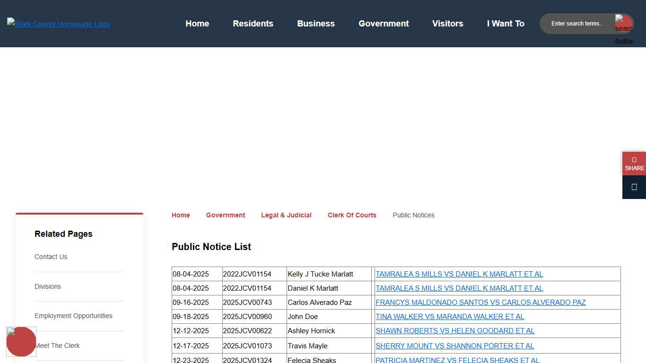This screenshot has height=363, width=646.
Task: Expand the Business menu
Action: (316, 24)
